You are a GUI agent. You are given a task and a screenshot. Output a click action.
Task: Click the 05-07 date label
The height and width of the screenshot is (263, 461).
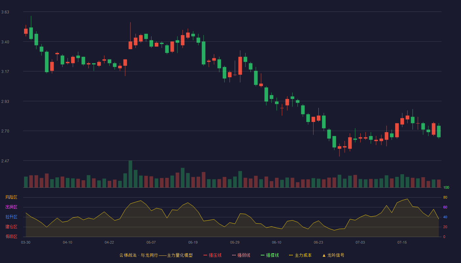(x=151, y=242)
